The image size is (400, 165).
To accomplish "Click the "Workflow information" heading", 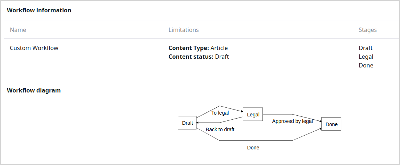I will click(x=39, y=10).
